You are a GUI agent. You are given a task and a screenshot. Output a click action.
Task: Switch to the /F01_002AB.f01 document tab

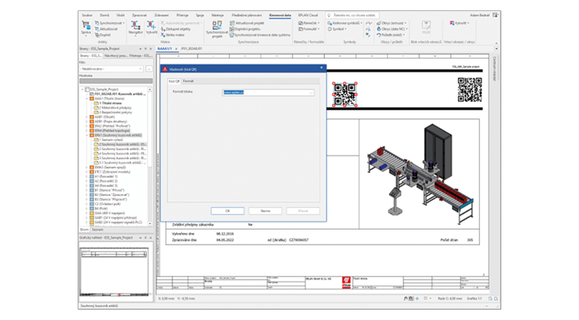coord(191,49)
